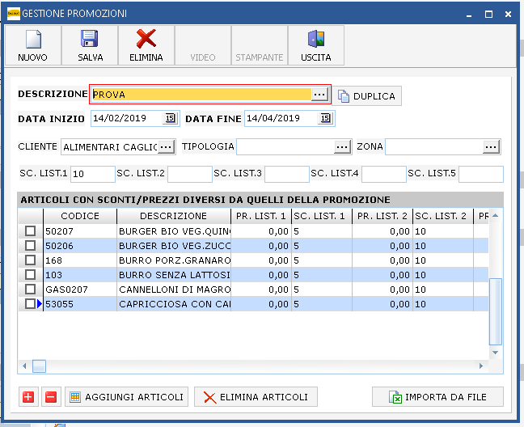Select the BURRO SENZA LATTOSI description cell
Viewport: 524px width, 427px height.
point(174,275)
